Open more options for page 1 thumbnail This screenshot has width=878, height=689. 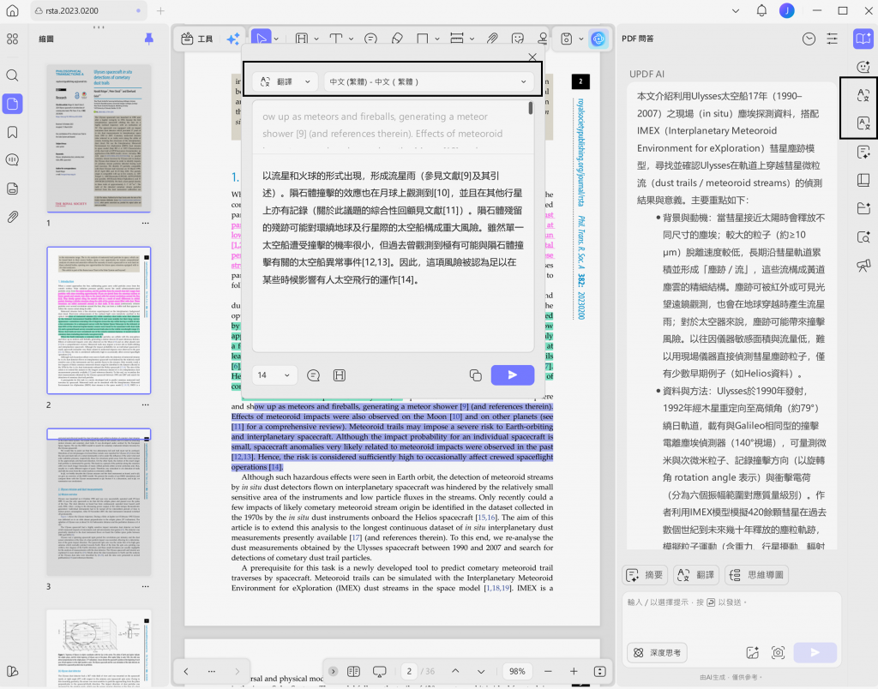tap(145, 223)
